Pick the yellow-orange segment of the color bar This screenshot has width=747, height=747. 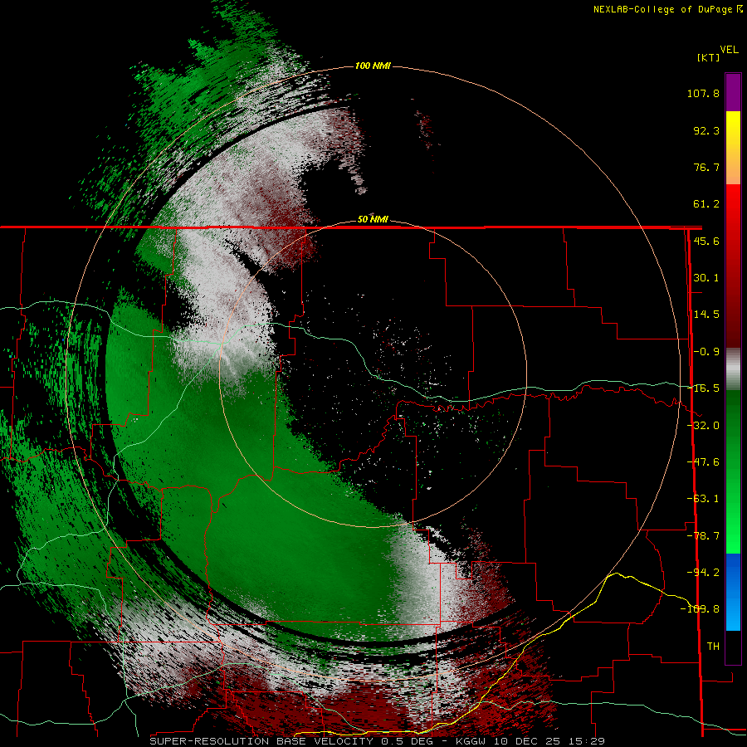(x=733, y=148)
